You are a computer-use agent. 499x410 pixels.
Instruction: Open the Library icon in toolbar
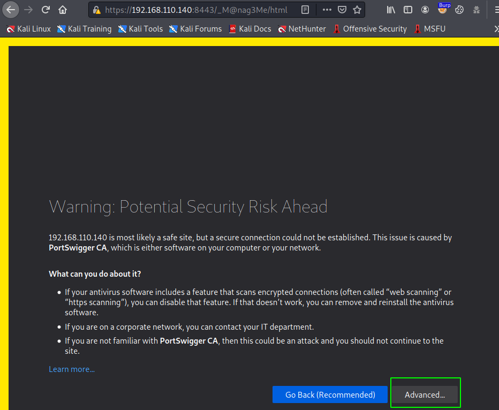coord(391,10)
